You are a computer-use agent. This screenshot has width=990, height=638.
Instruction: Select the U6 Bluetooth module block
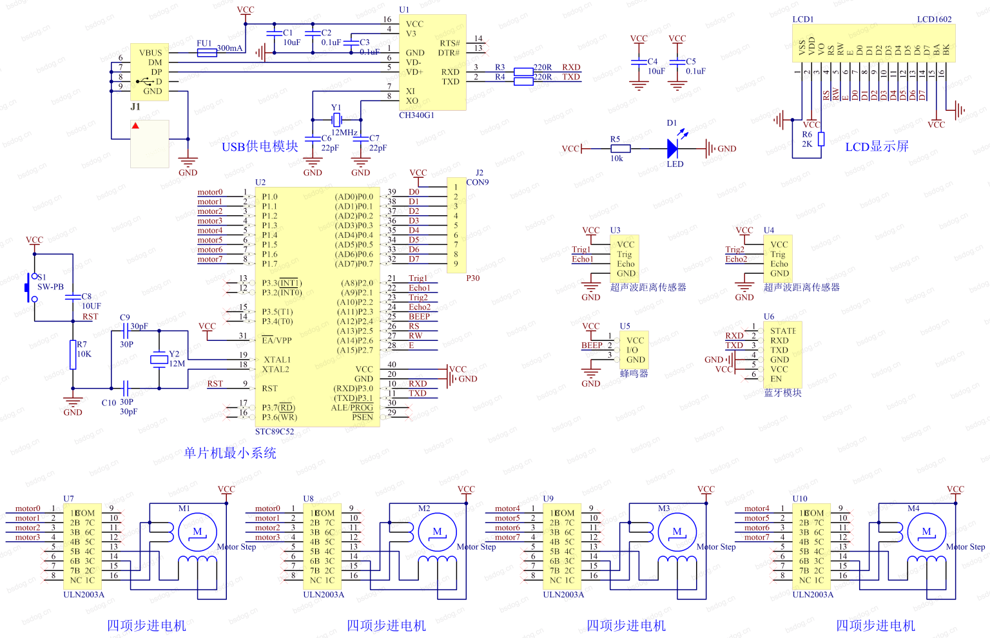point(783,355)
